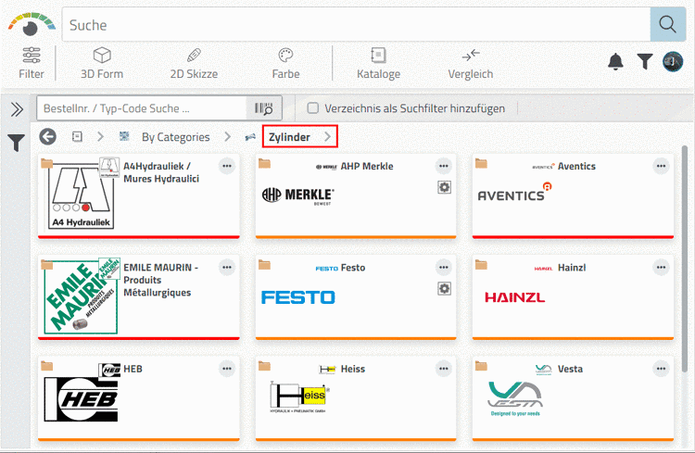Image resolution: width=695 pixels, height=453 pixels.
Task: Click the folder icon on A4Hydrauliek card
Action: (46, 163)
